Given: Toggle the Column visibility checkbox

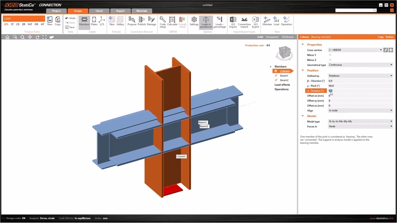Looking at the screenshot, I should [276, 71].
